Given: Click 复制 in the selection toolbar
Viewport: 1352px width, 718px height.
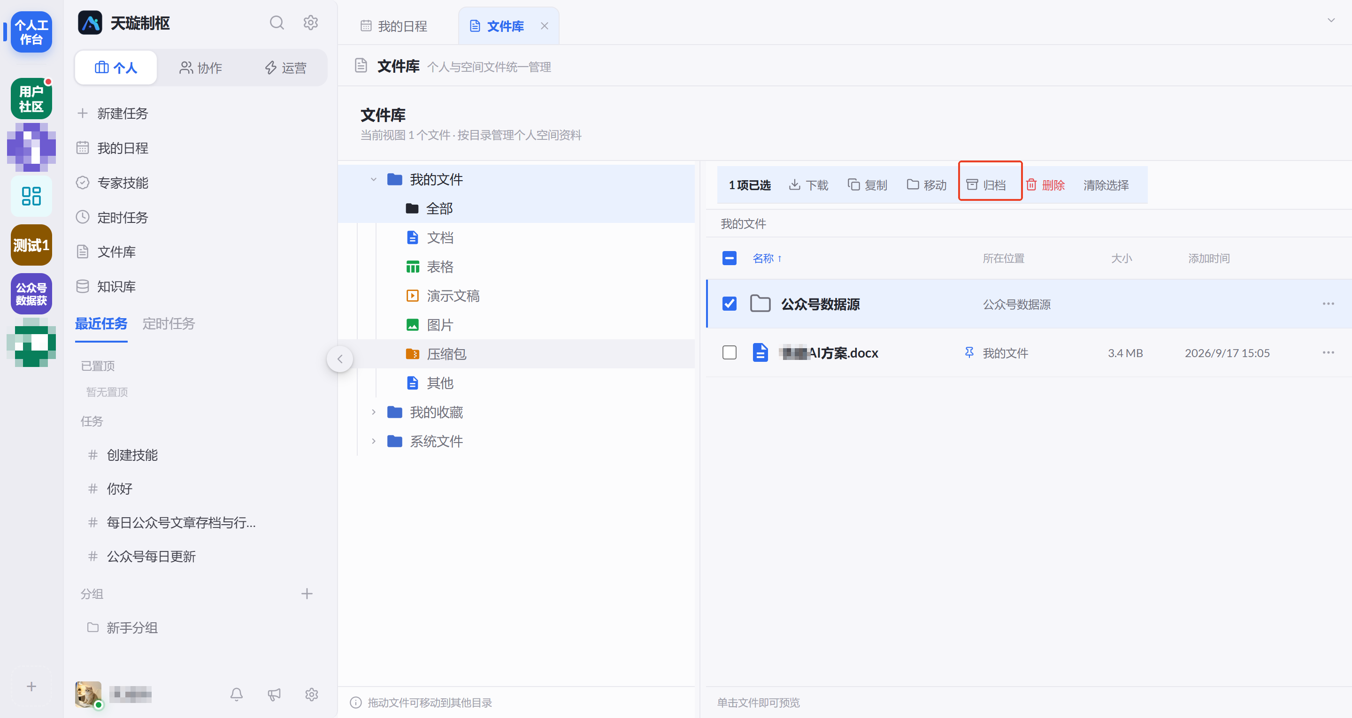Looking at the screenshot, I should [868, 185].
